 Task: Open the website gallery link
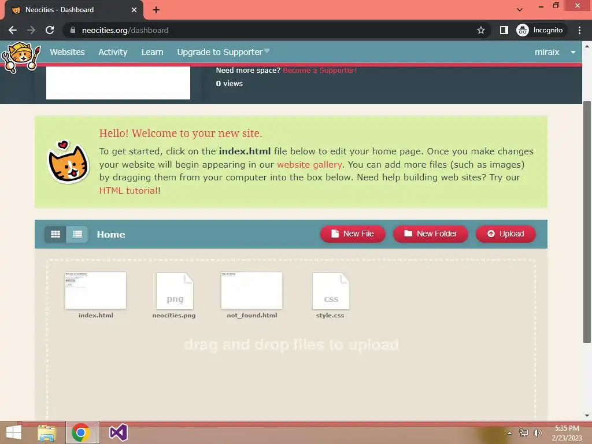click(x=309, y=165)
